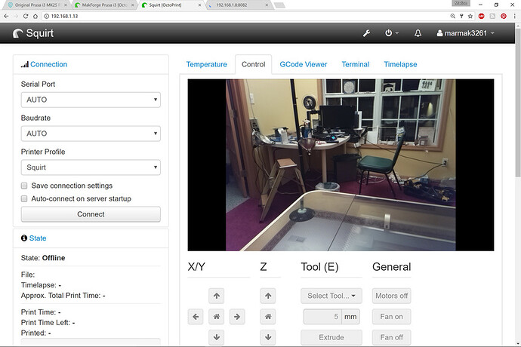Enable Save connection settings checkbox
This screenshot has width=521, height=347.
pyautogui.click(x=24, y=186)
